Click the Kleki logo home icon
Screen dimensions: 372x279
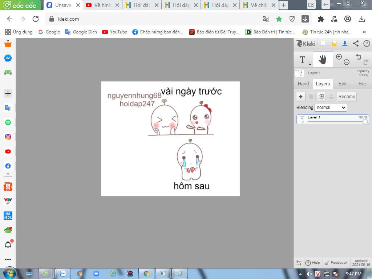(306, 44)
